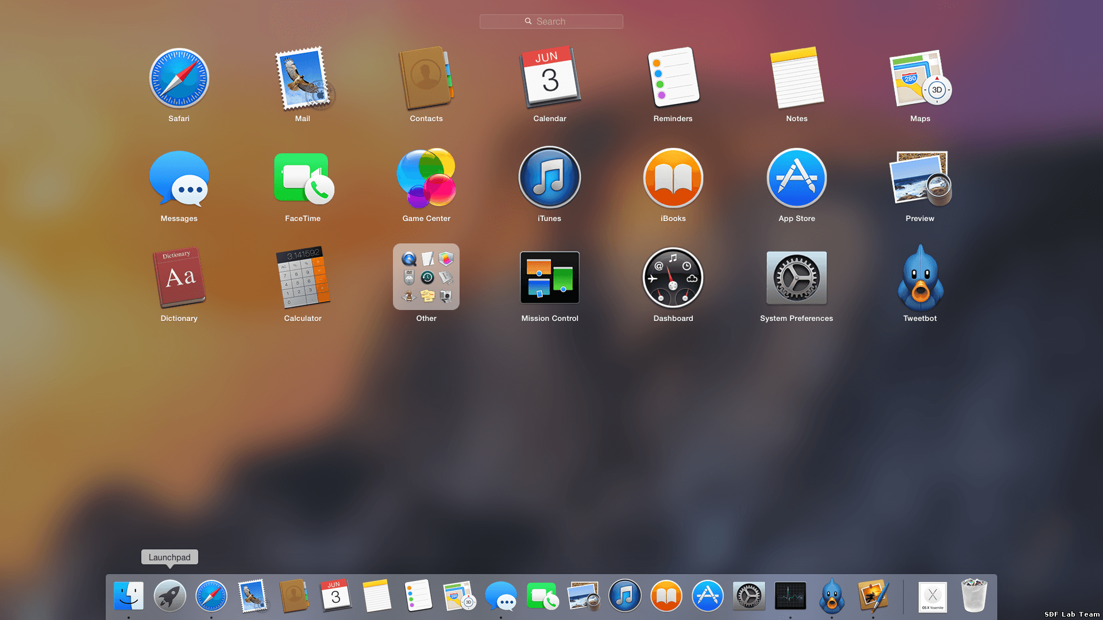Image resolution: width=1103 pixels, height=620 pixels.
Task: Open iBooks icon in the Dock
Action: pos(666,596)
